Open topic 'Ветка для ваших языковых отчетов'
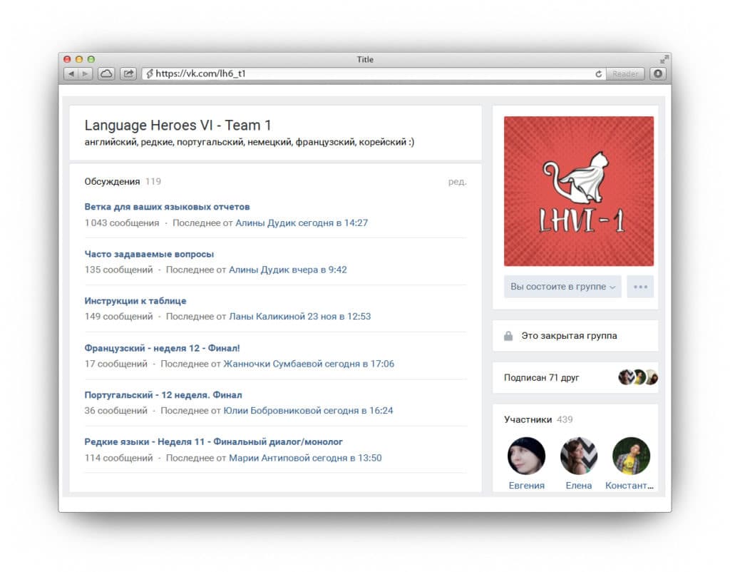 click(x=167, y=207)
